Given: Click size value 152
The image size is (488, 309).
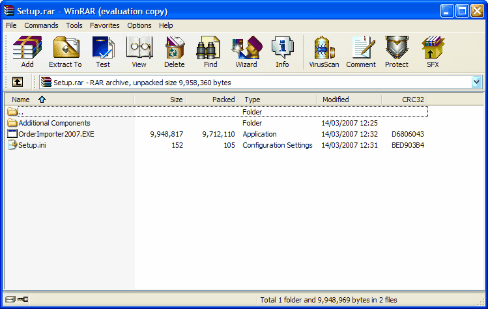Looking at the screenshot, I should pos(177,145).
